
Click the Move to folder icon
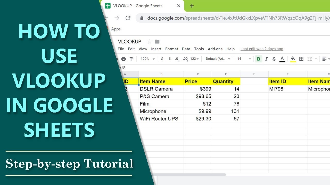[157, 42]
